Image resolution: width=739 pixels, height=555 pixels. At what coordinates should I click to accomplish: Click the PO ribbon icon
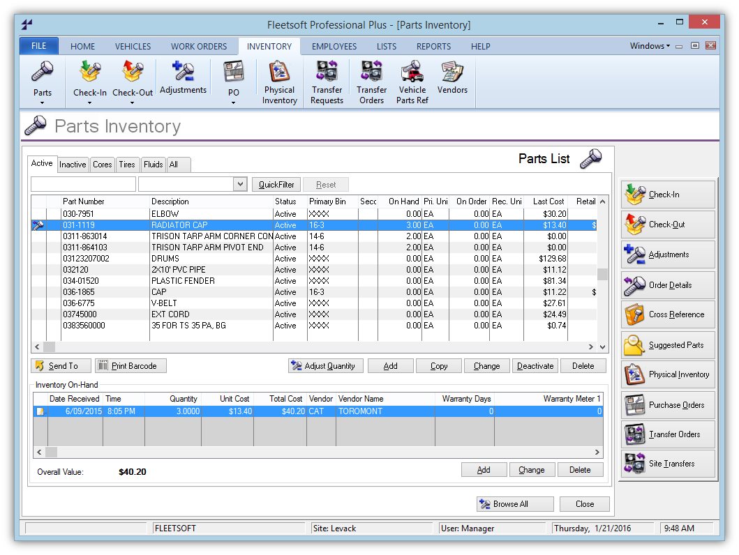pos(233,77)
